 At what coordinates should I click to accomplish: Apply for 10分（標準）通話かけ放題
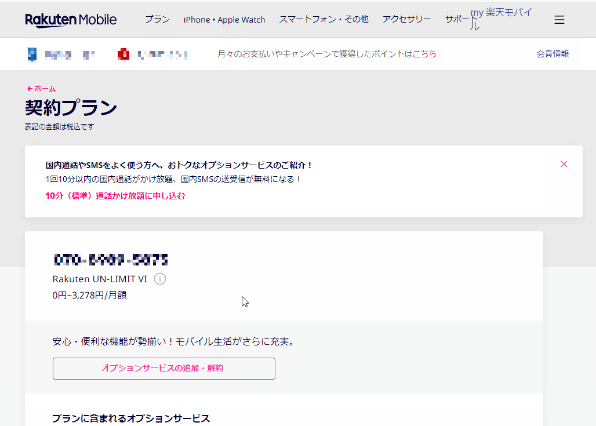coord(115,196)
